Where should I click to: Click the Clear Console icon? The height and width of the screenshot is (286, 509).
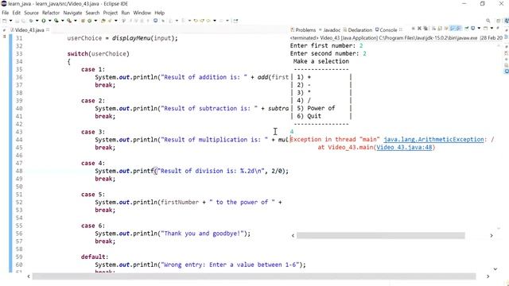point(433,29)
